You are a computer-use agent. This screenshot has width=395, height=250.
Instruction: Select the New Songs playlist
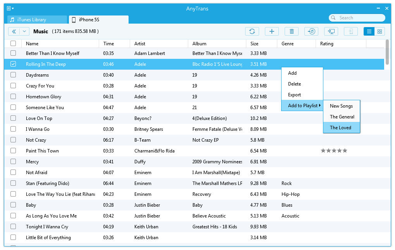[342, 106]
